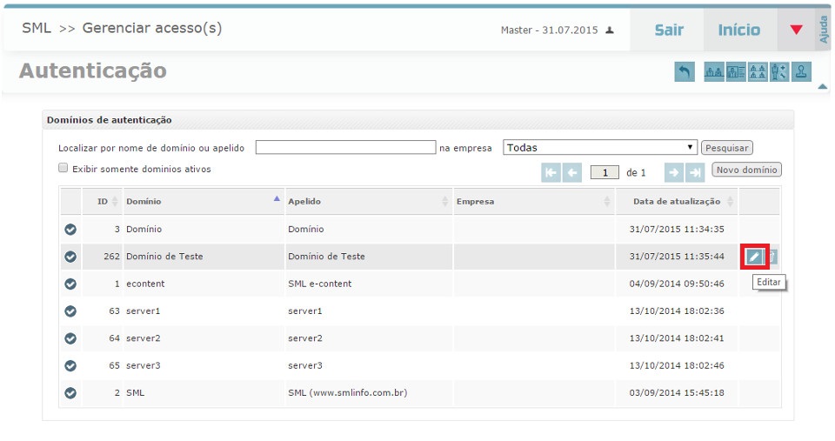Enable 'Exibir somente domínios ativos' checkbox
Image resolution: width=835 pixels, height=441 pixels.
63,169
